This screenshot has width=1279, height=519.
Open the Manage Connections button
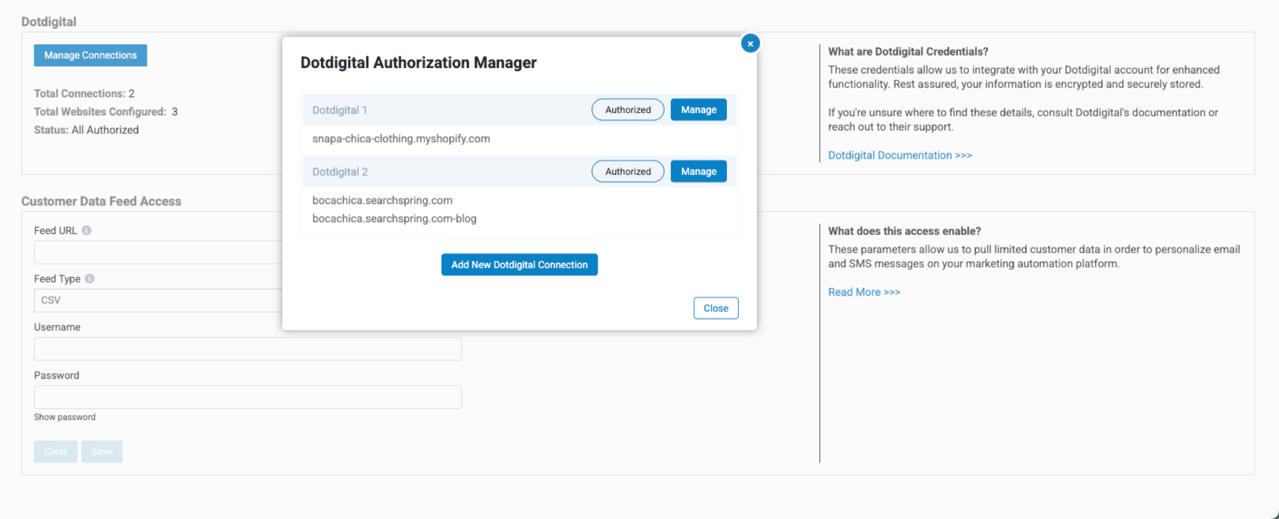pyautogui.click(x=91, y=56)
